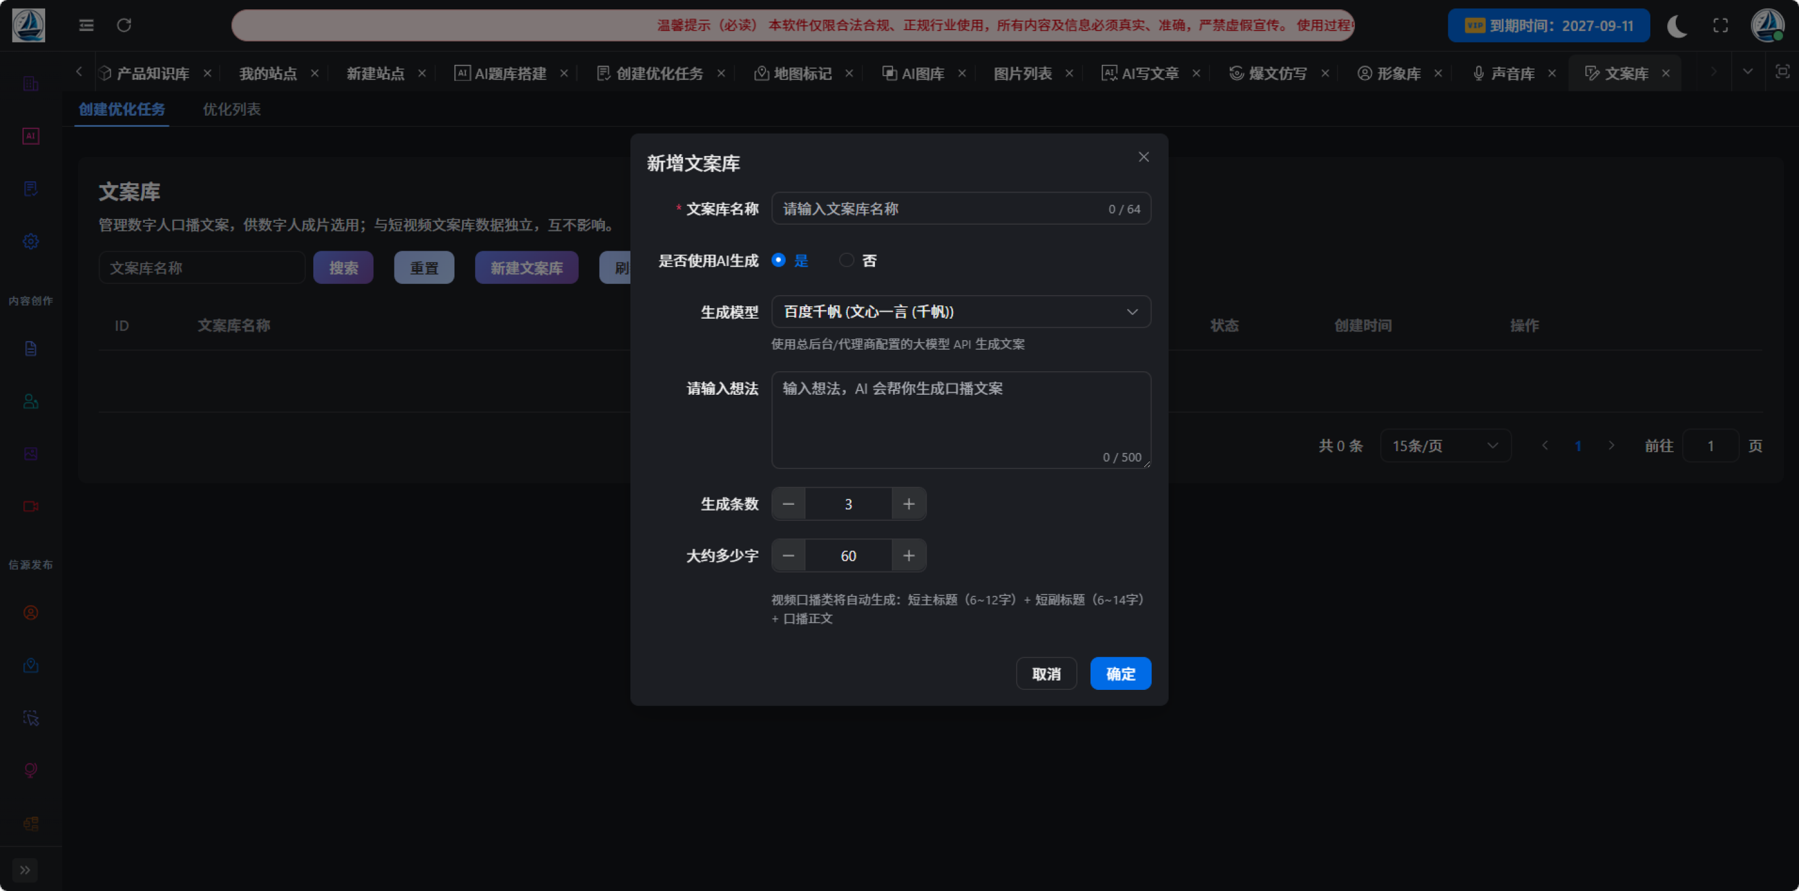Click the 搜索 button
The width and height of the screenshot is (1799, 891).
click(343, 268)
